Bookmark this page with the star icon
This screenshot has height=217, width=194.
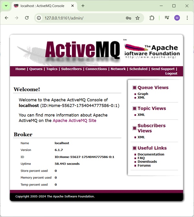137,18
